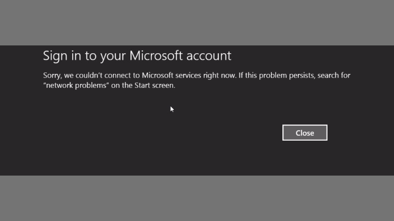Click the gray backdrop below the dialog
394x221 pixels.
pos(197,199)
